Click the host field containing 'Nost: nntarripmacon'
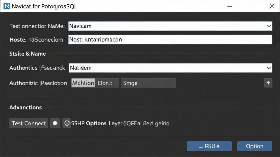This screenshot has width=280, height=157. tap(170, 40)
